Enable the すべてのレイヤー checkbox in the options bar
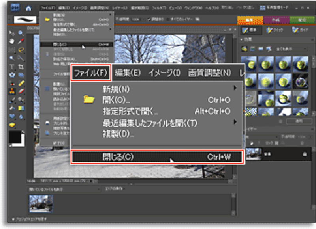Image resolution: width=316 pixels, height=229 pixels. [x=168, y=20]
